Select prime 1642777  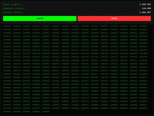94,74
